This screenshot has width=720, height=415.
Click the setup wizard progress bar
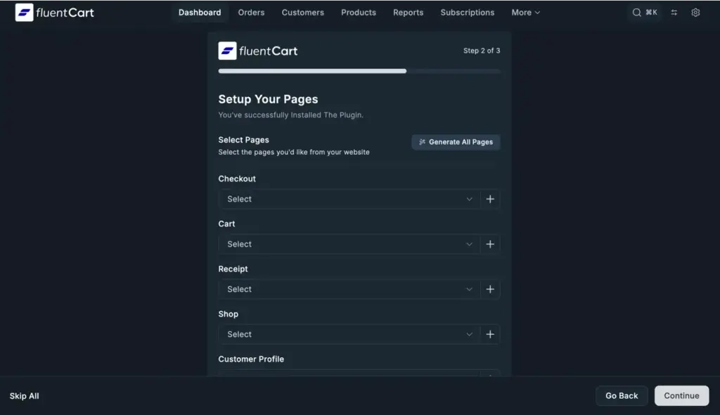pos(359,71)
